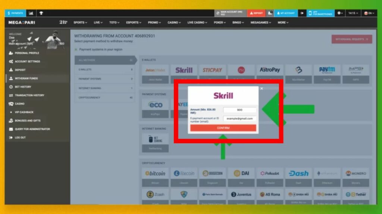This screenshot has width=382, height=214.
Task: Expand the Esports menu
Action: coord(134,23)
